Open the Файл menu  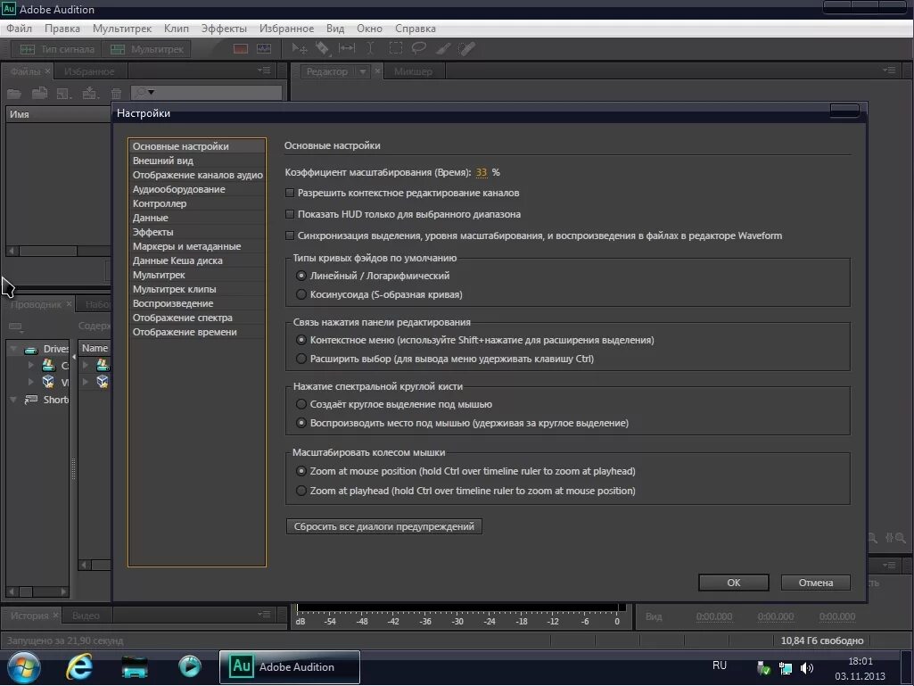click(20, 28)
